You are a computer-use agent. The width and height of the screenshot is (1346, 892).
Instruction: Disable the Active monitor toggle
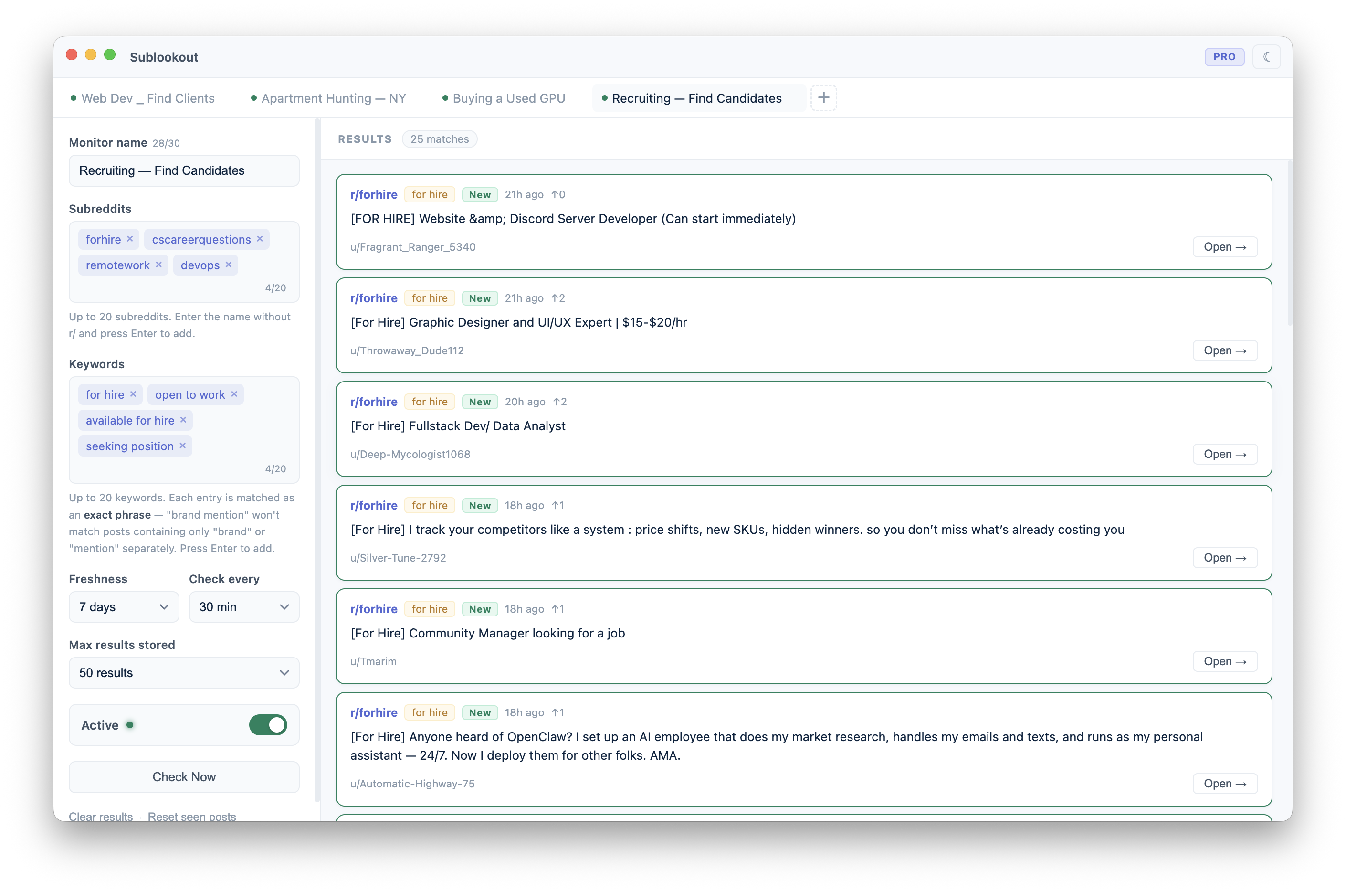click(x=267, y=725)
